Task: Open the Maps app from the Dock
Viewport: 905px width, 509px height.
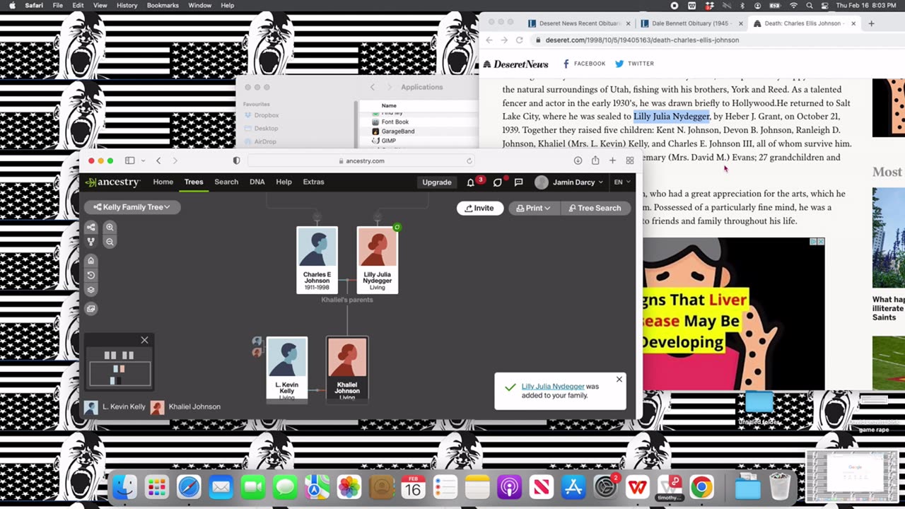Action: tap(317, 487)
